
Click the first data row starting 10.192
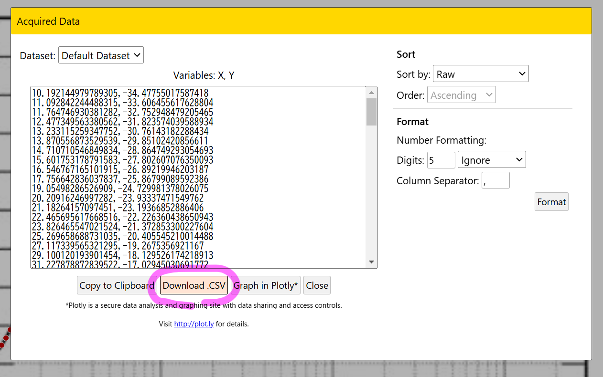coord(119,93)
